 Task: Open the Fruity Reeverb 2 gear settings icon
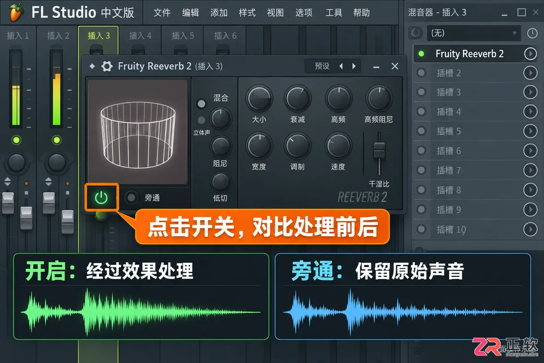[x=107, y=66]
